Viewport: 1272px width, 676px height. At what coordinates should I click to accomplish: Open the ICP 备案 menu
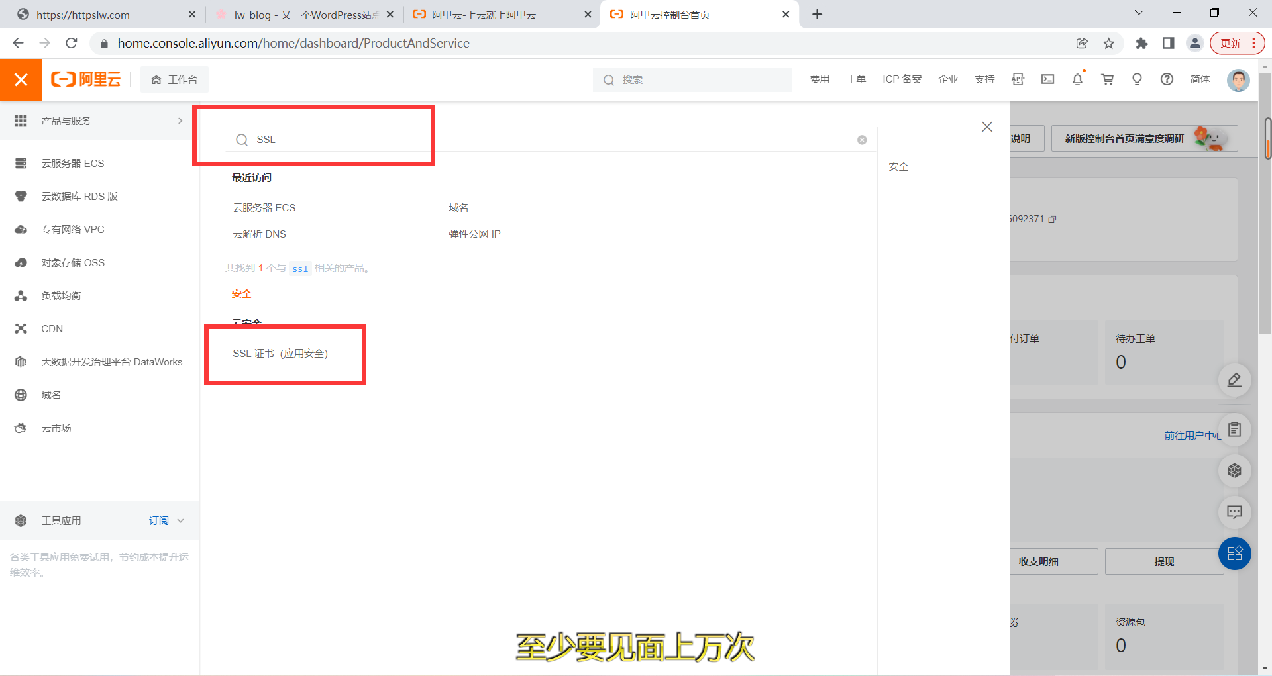[x=902, y=79]
